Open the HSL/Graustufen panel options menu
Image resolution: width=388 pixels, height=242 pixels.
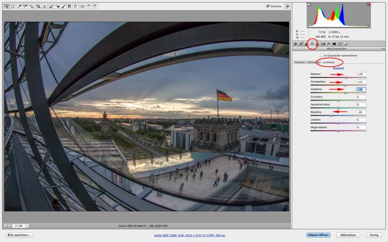pyautogui.click(x=383, y=48)
